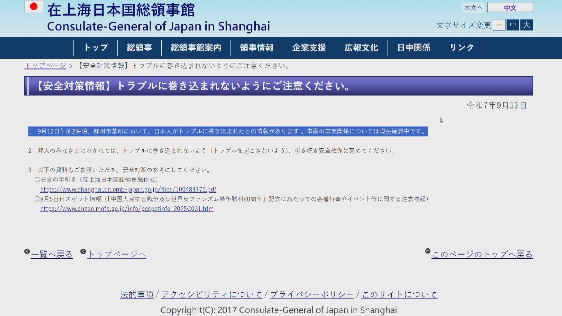Viewport: 562px width, 316px height.
Task: Select 中 font size option
Action: pyautogui.click(x=512, y=25)
